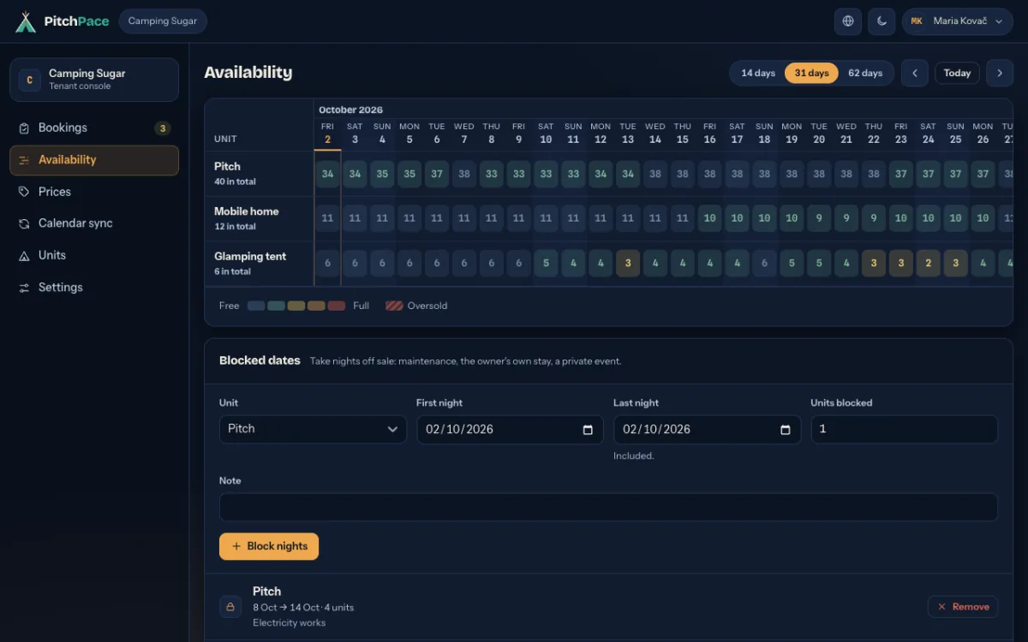Open Calendar sync page

tap(94, 223)
